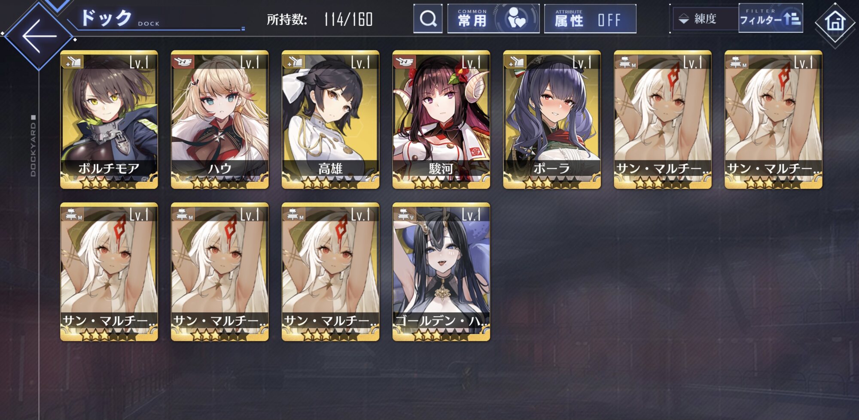Viewport: 859px width, 420px height.
Task: Click ボルチモア's ship type icon
Action: (73, 62)
